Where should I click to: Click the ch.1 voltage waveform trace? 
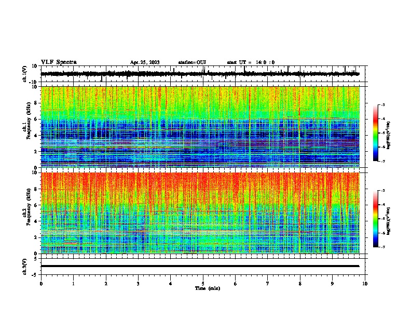200,74
